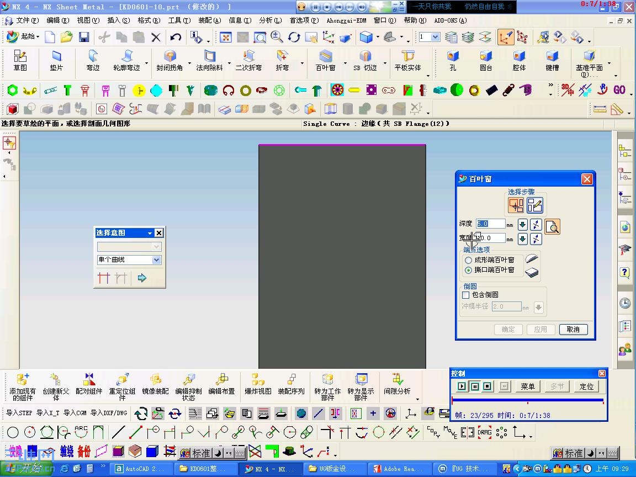Open the 分析(L) menu
The width and height of the screenshot is (636, 477).
coord(270,20)
